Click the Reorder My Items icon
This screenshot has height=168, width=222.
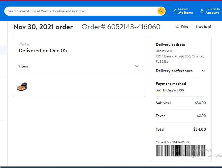[175, 11]
